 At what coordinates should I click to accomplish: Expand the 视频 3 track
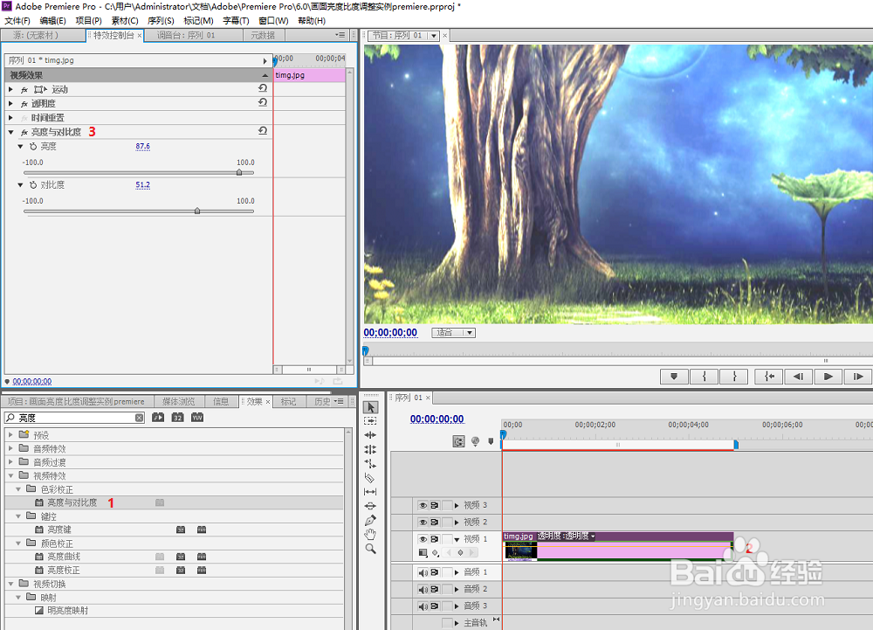click(457, 505)
